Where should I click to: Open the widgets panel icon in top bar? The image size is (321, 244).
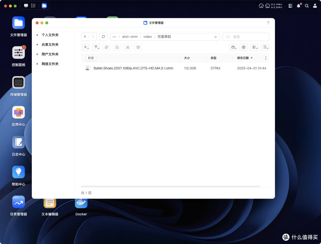(x=290, y=6)
